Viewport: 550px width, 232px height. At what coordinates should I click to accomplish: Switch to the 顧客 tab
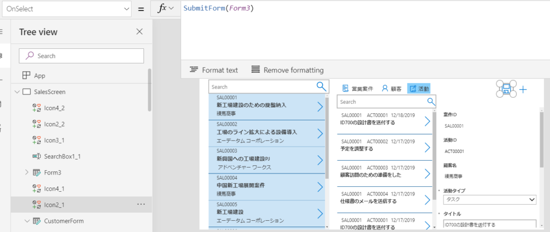(x=392, y=89)
